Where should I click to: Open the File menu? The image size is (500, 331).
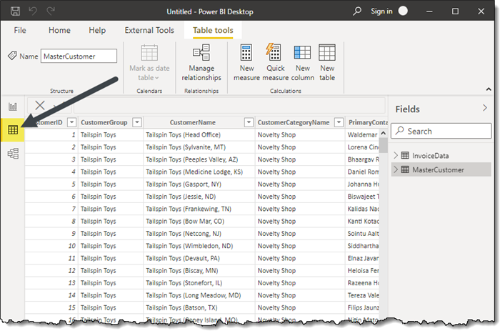(x=20, y=31)
